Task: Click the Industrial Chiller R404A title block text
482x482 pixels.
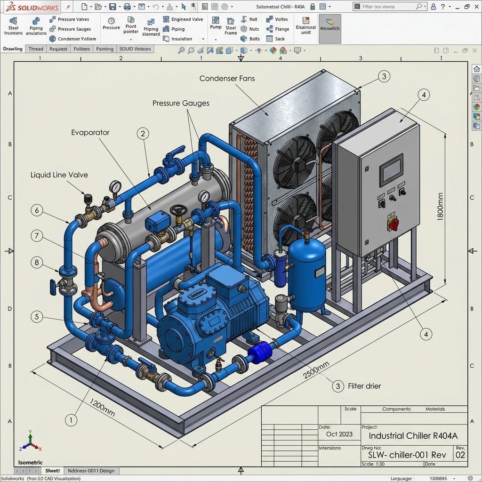Action: pyautogui.click(x=413, y=436)
